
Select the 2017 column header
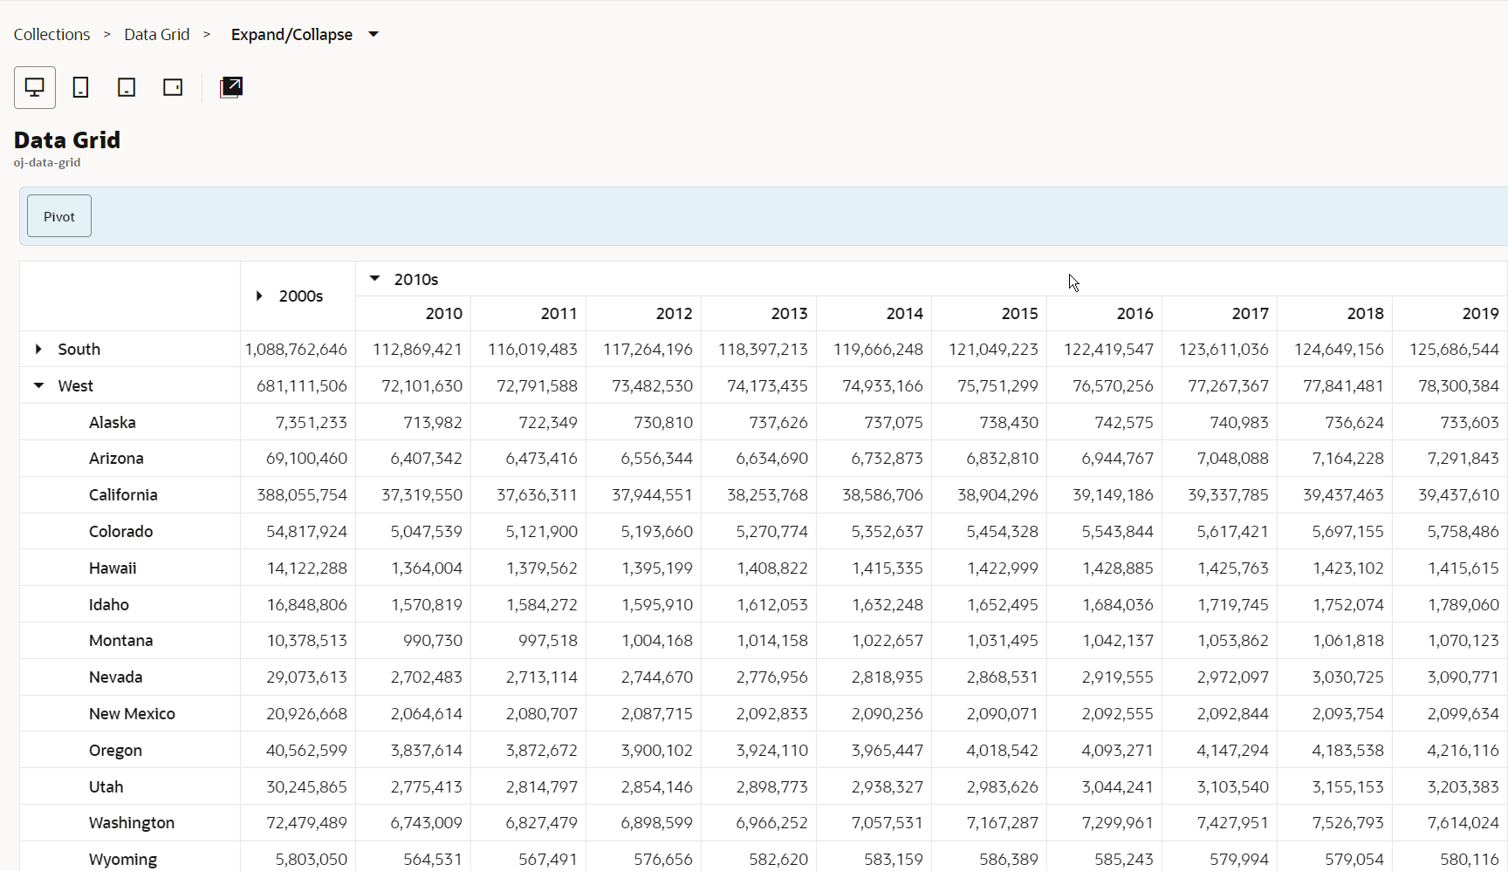(x=1220, y=313)
